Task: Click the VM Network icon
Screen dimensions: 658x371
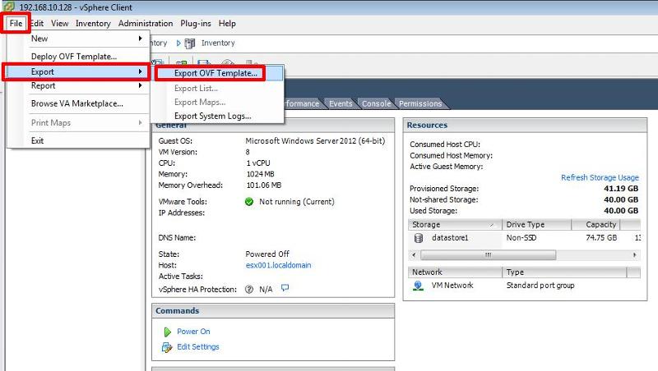Action: coord(418,286)
